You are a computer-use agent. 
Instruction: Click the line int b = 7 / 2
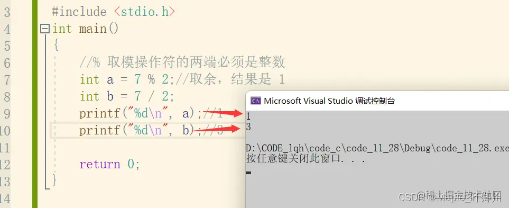pos(127,96)
